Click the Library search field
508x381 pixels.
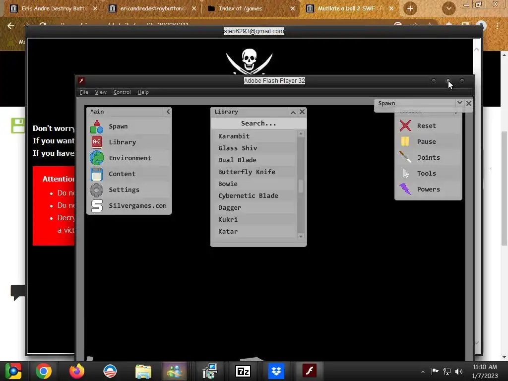[x=258, y=124]
